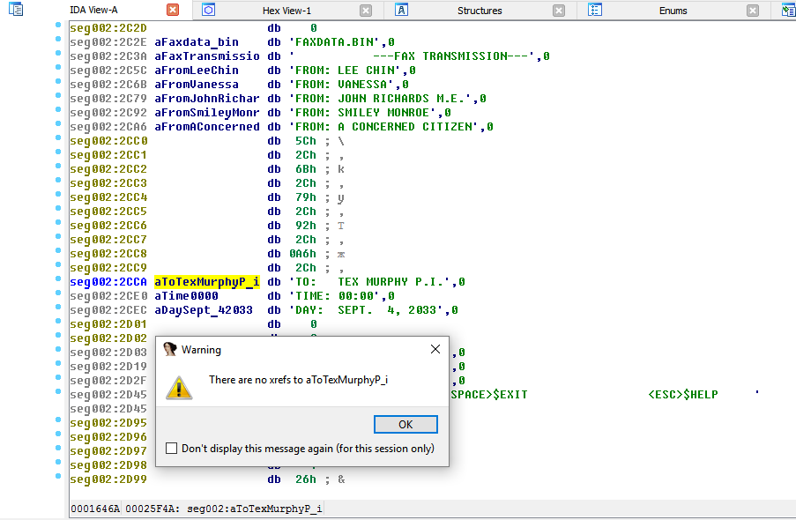This screenshot has width=796, height=520.
Task: Click status bar text seg002:aToTexMurphyP_i
Action: click(x=254, y=509)
